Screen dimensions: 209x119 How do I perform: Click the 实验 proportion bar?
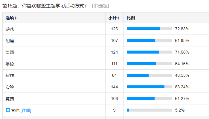(x=149, y=87)
